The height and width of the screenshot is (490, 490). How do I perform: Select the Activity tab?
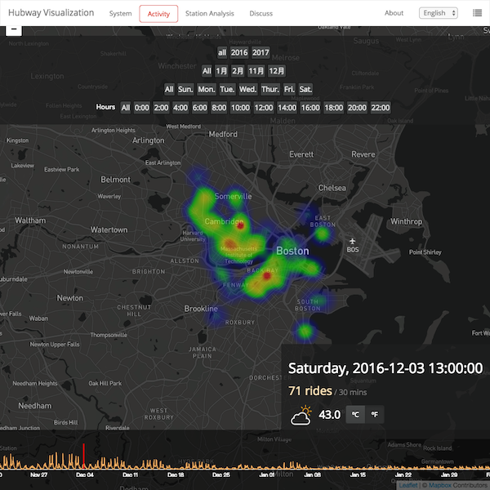point(158,14)
